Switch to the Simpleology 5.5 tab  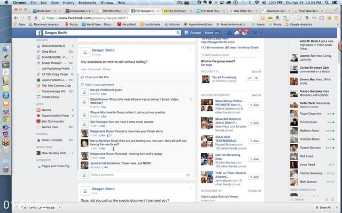point(80,11)
